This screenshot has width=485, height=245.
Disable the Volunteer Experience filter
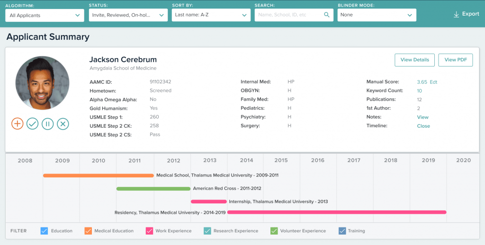(274, 231)
